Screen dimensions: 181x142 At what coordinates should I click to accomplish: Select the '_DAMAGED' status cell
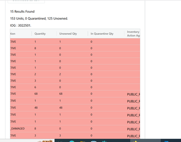coord(17,129)
